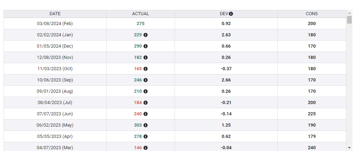
Task: Click info icon beside 246 actual value
Action: tap(146, 80)
